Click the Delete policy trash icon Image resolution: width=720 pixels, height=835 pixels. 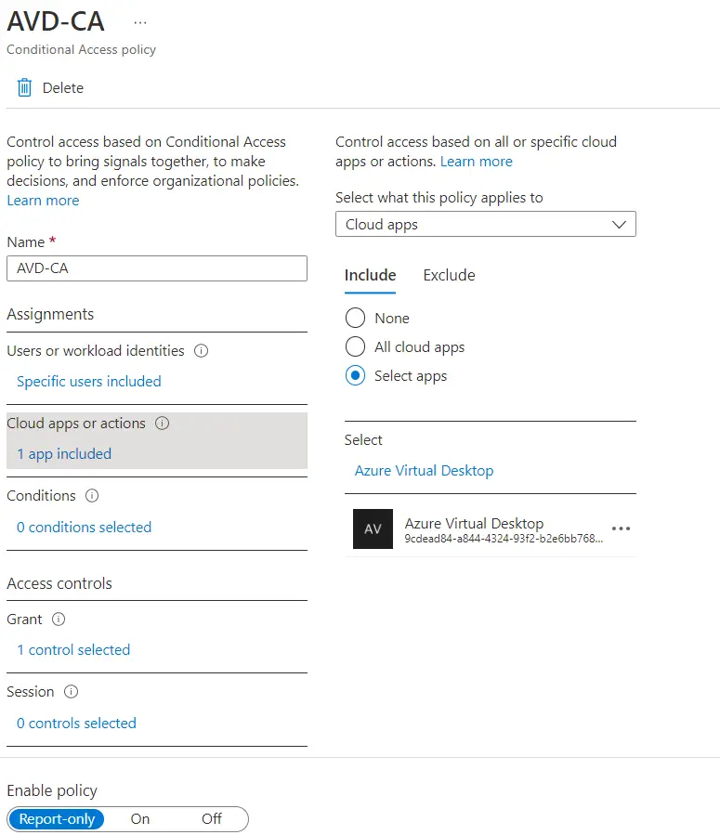23,87
